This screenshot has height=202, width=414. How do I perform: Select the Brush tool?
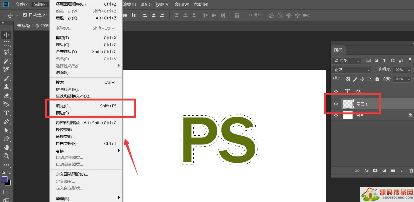tap(6, 78)
